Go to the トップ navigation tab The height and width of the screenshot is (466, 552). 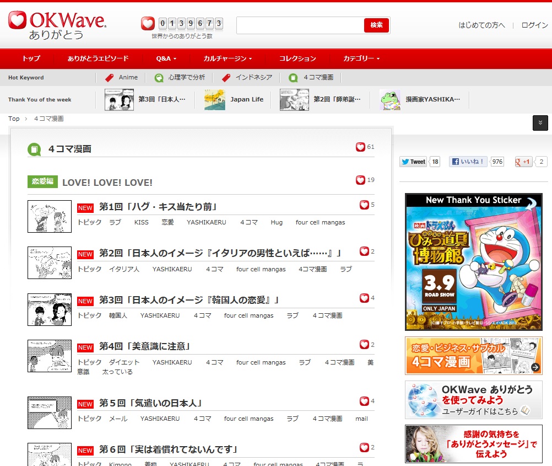point(31,58)
